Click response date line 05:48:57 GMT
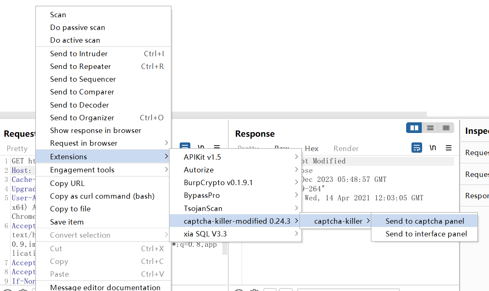Viewport: 489px width, 291px height. (344, 179)
